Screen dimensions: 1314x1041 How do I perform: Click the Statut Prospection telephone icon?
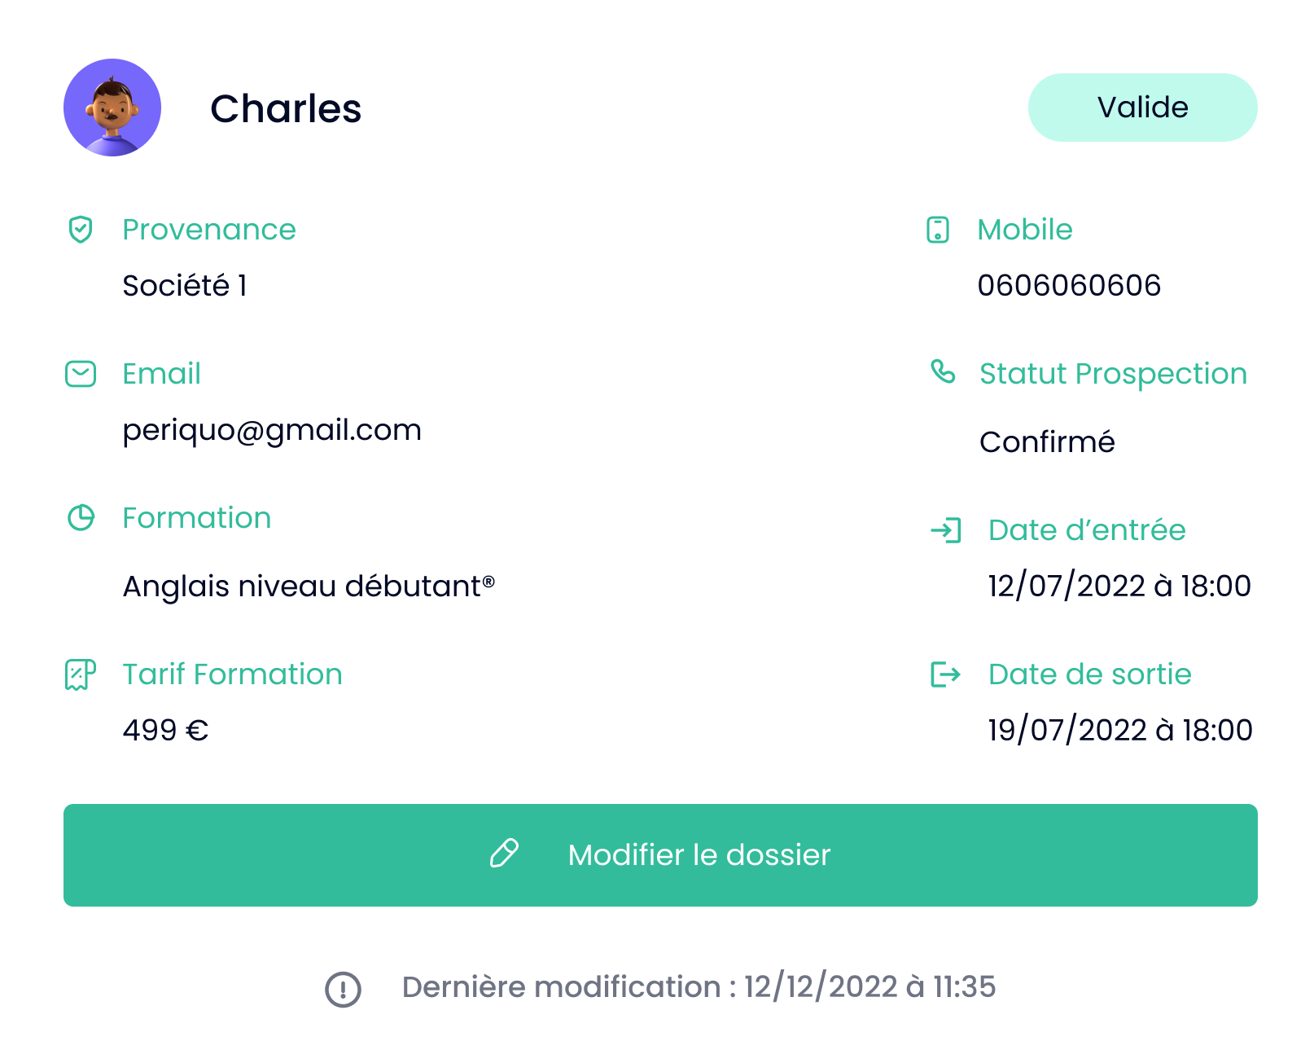943,372
